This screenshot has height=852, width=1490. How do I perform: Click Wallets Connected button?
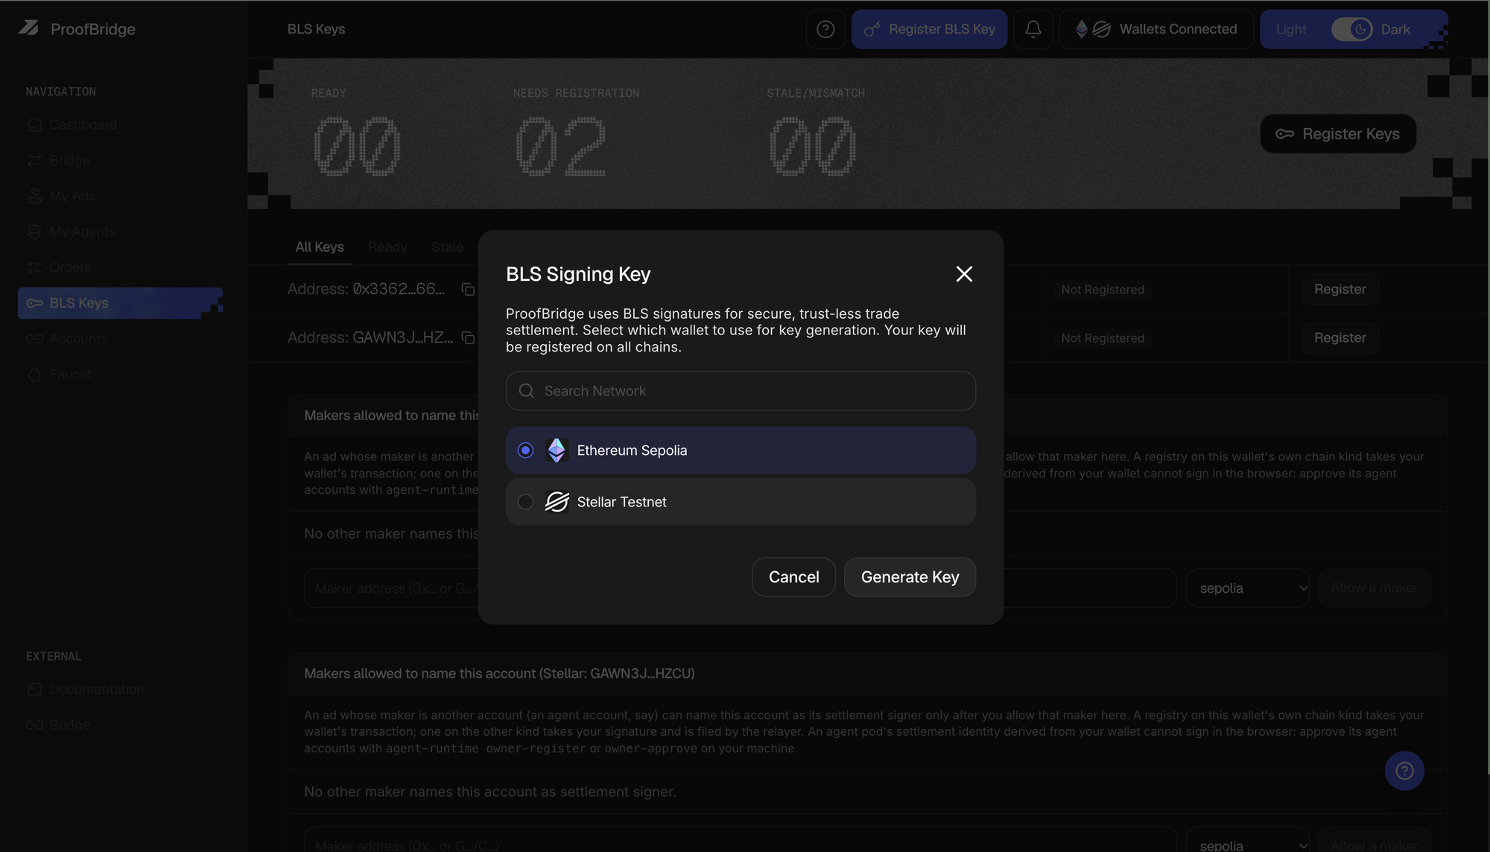1156,29
